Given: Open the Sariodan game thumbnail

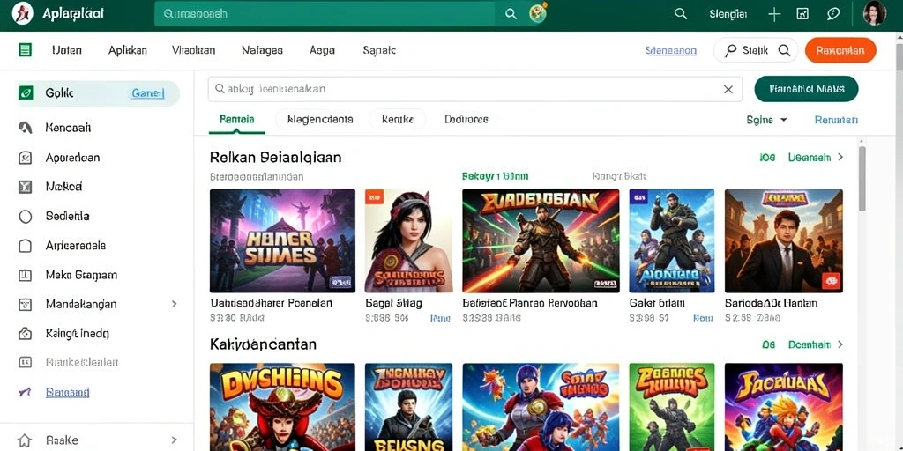Looking at the screenshot, I should [x=783, y=240].
